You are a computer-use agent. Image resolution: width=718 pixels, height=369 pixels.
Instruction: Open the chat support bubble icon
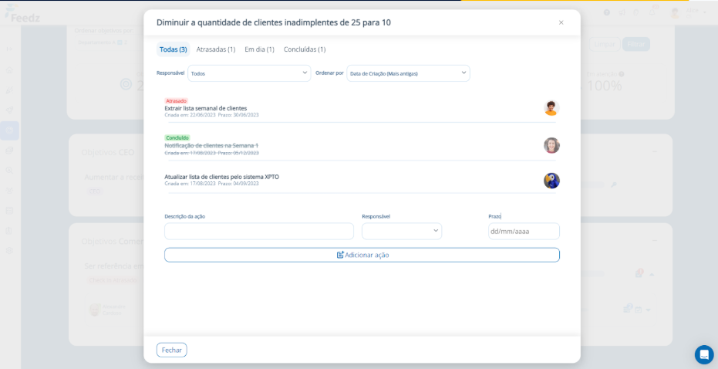point(703,354)
